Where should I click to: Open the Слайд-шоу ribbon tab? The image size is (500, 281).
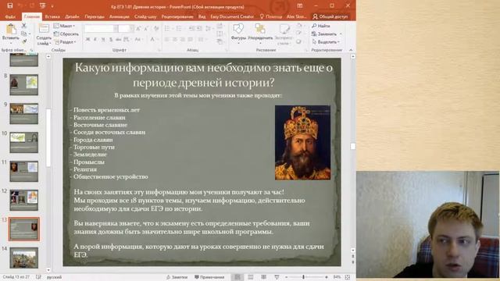click(145, 16)
